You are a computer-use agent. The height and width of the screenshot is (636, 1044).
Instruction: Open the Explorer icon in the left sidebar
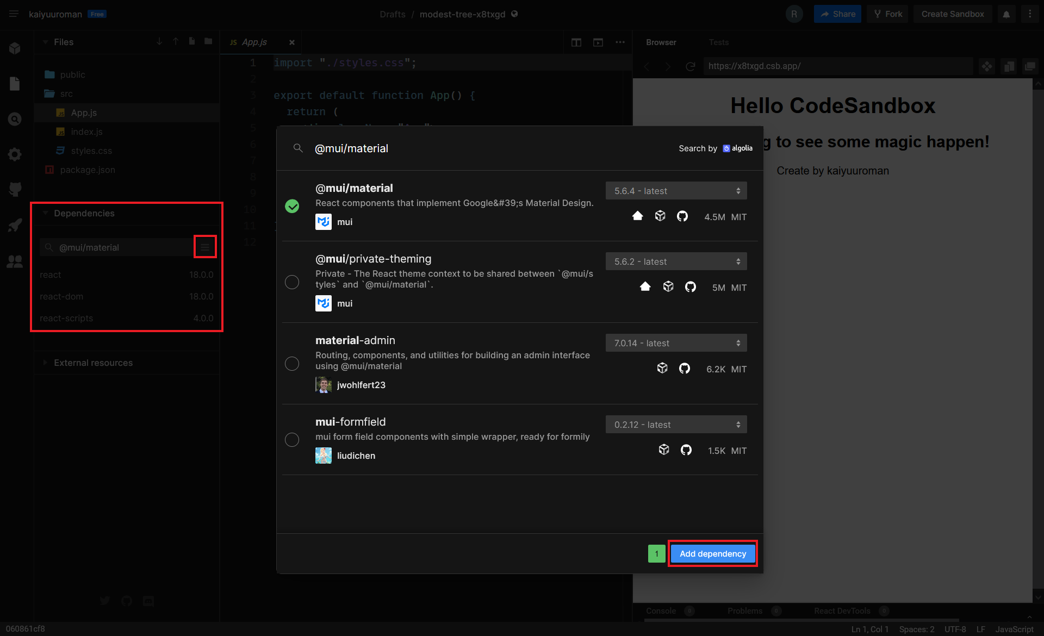point(15,84)
